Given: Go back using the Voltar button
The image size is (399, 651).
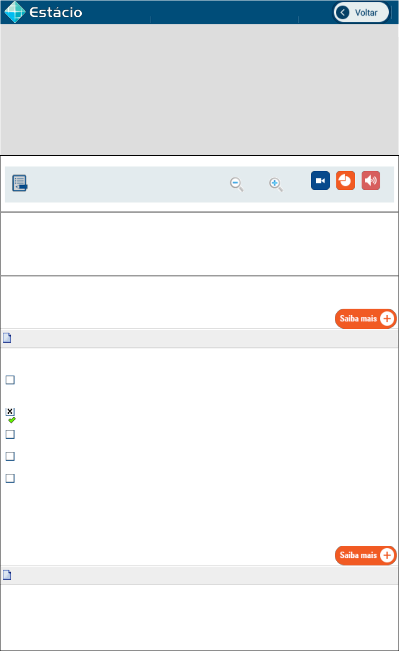Looking at the screenshot, I should click(x=361, y=13).
